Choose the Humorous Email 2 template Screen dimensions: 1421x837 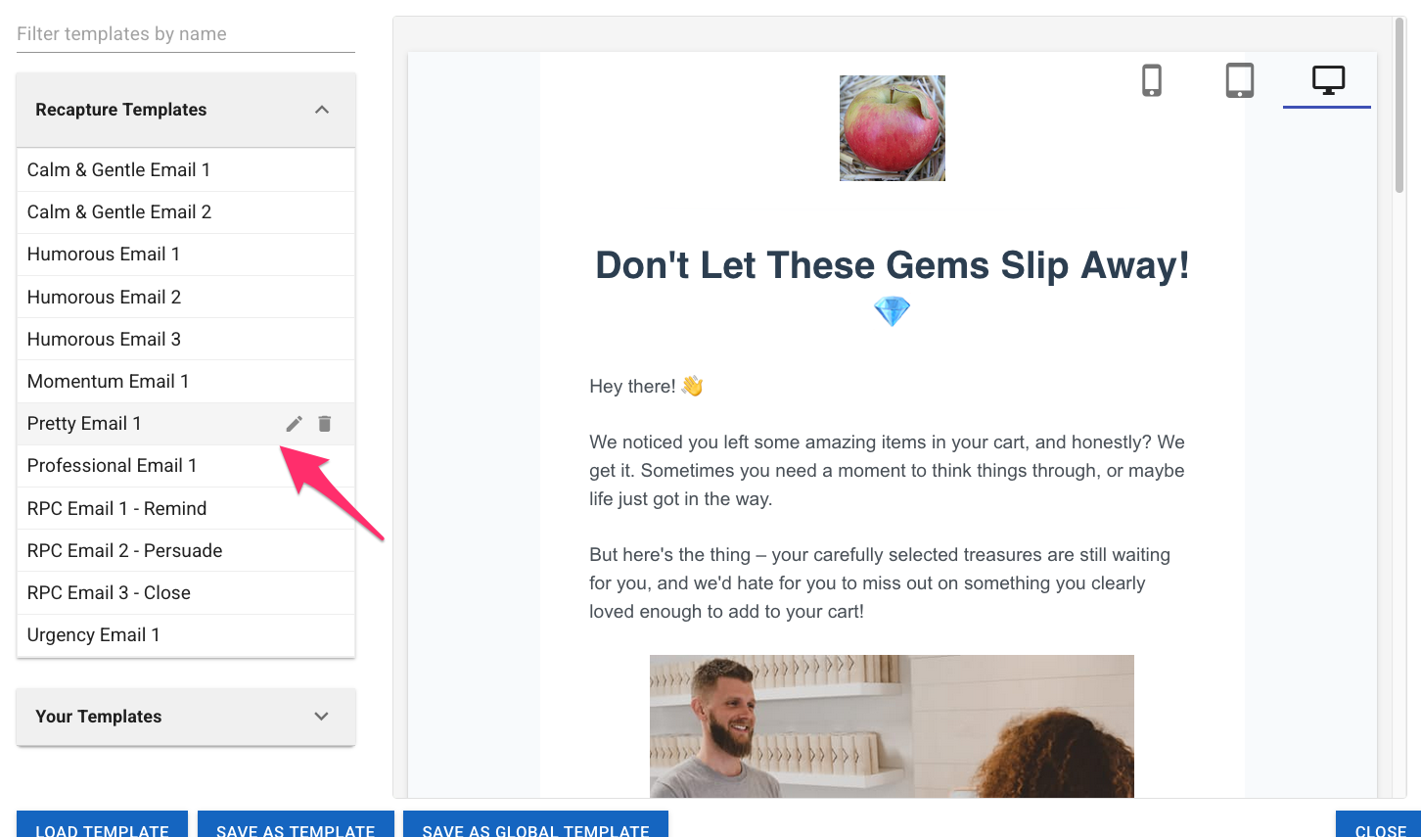click(x=186, y=297)
